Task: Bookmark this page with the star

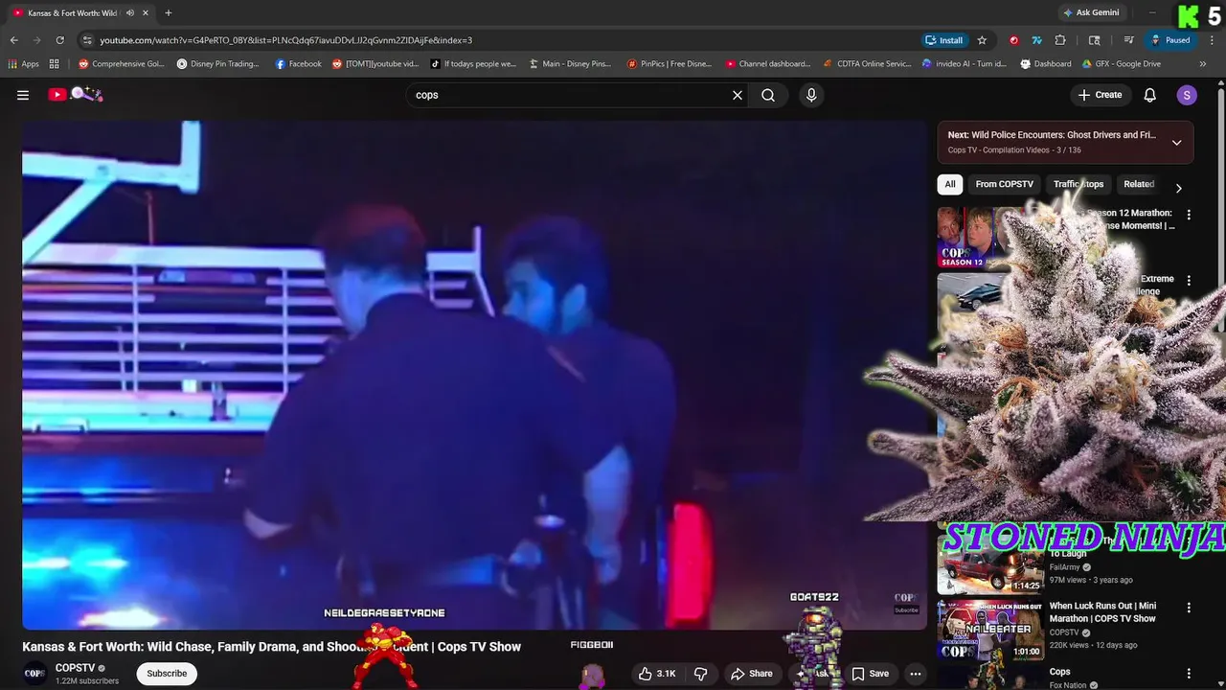Action: tap(982, 40)
